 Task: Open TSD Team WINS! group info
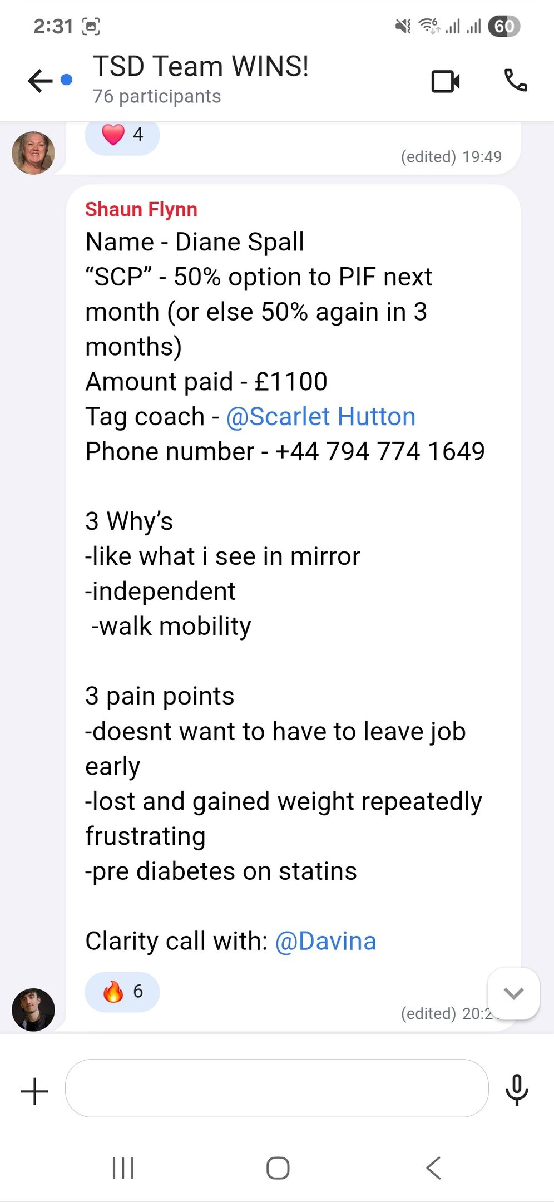click(200, 66)
